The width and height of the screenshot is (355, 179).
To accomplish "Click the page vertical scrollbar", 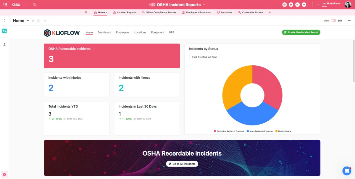I will click(x=354, y=61).
